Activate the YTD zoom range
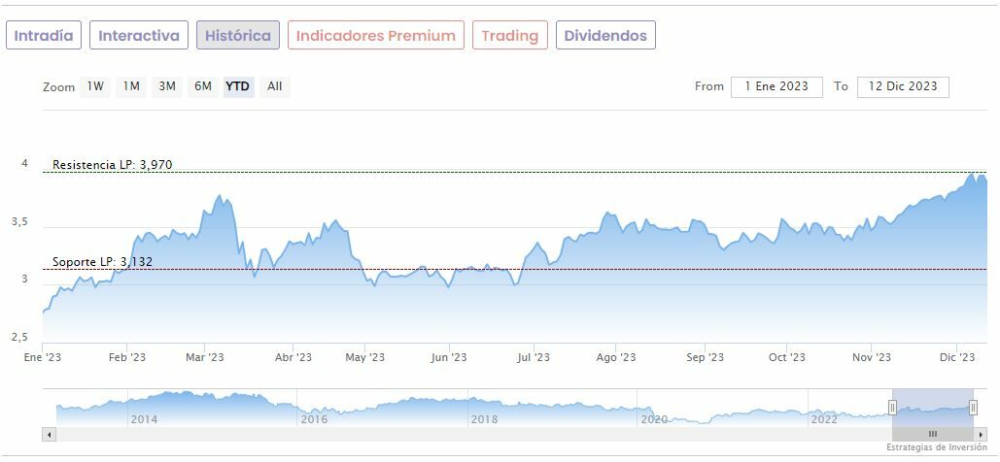The height and width of the screenshot is (462, 1000). click(238, 86)
